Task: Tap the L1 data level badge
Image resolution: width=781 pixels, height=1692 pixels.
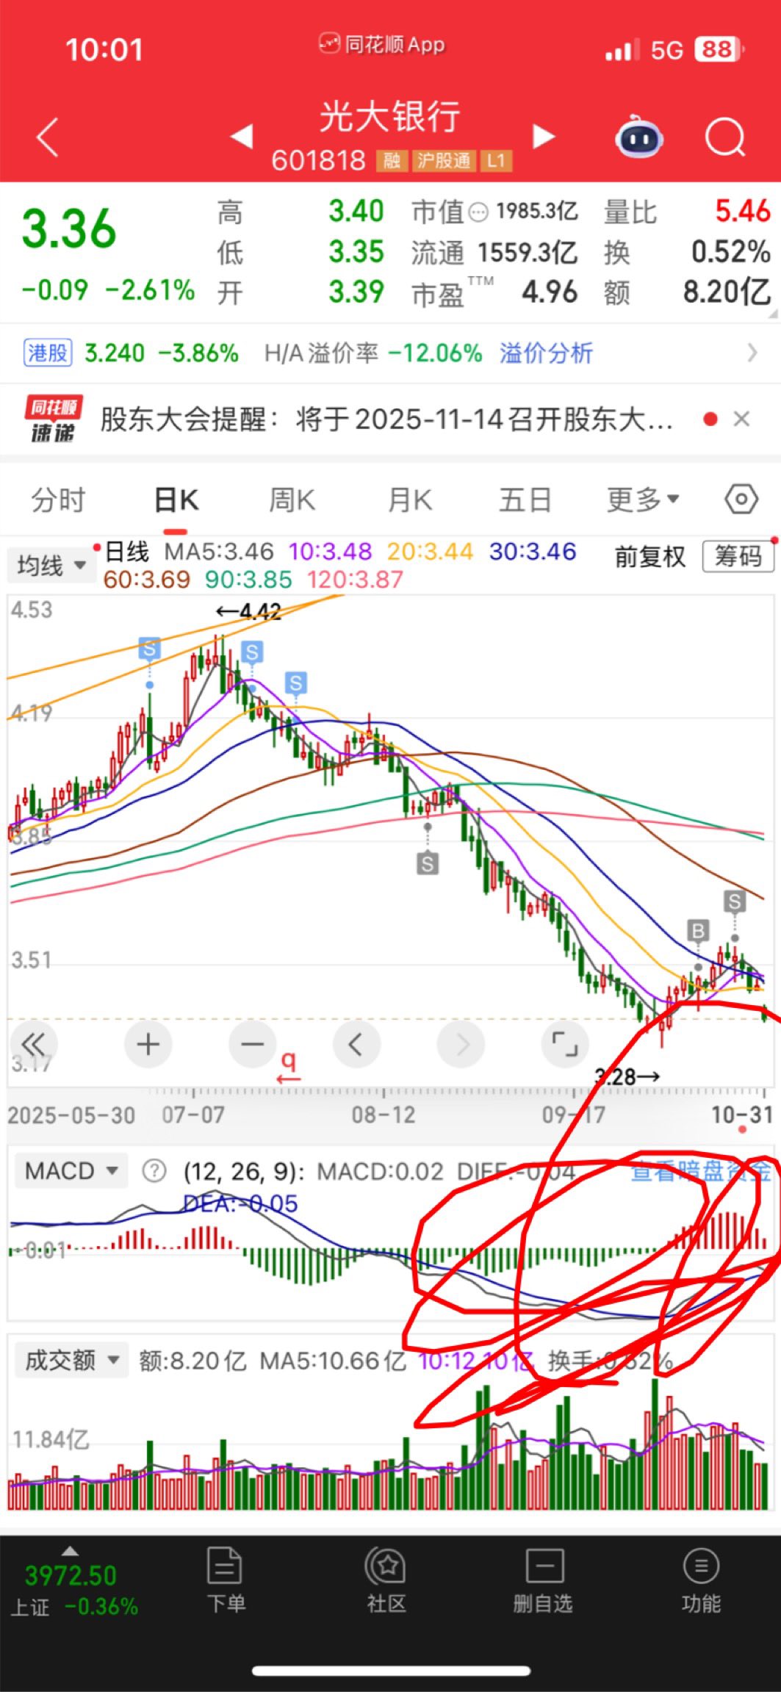Action: point(496,161)
